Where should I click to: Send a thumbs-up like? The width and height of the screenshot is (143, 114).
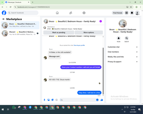point(102,100)
